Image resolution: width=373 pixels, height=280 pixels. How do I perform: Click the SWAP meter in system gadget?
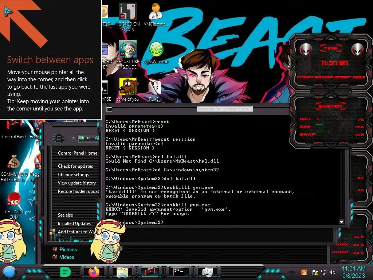point(331,134)
